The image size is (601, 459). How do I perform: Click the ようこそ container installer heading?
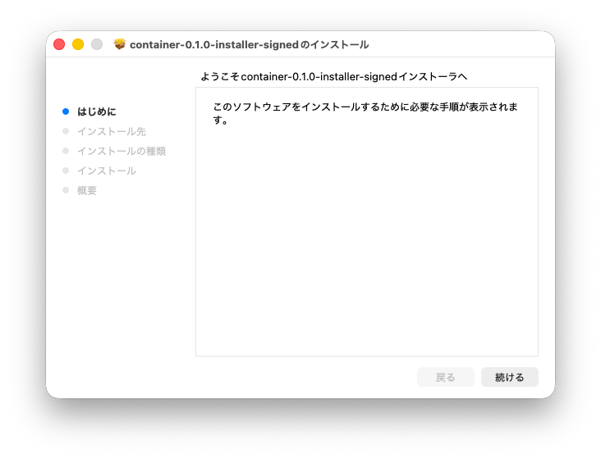click(x=334, y=76)
